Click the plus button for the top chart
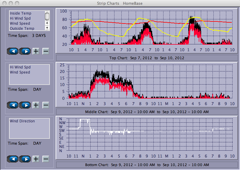The width and height of the screenshot is (240, 170). pos(36,51)
